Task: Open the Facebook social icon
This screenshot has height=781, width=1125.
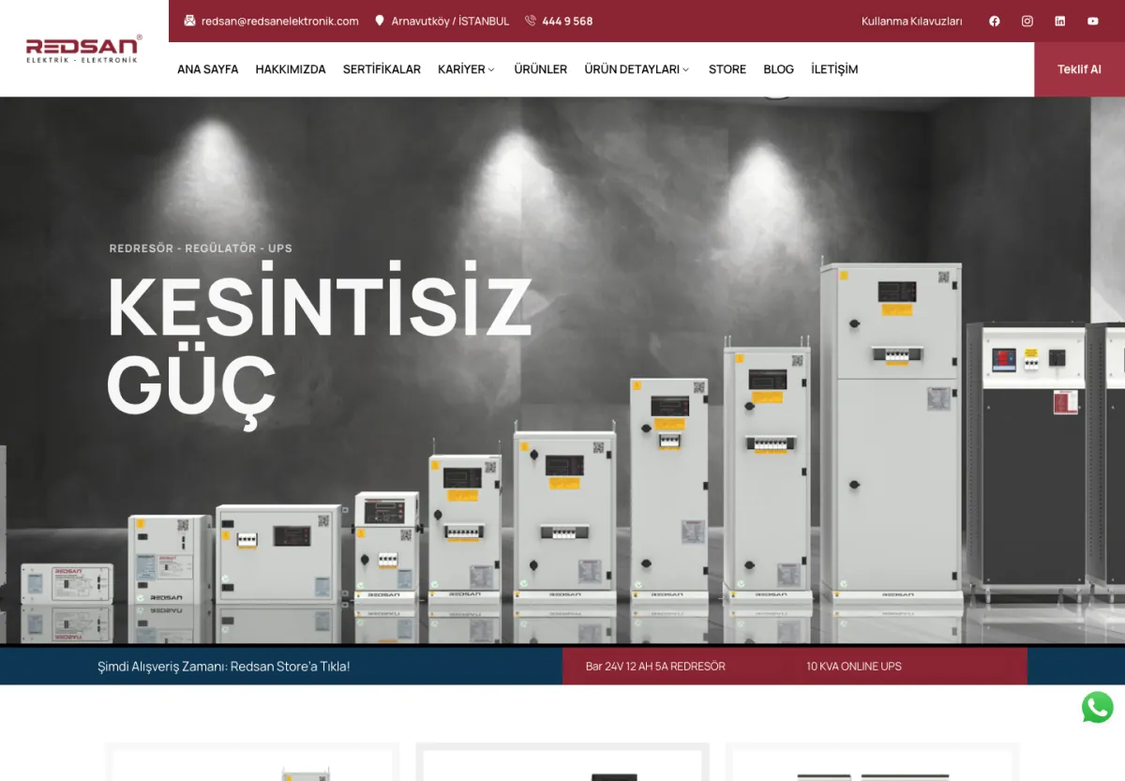Action: coord(995,21)
